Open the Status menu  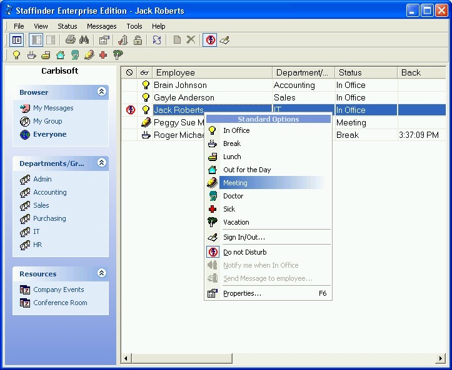[x=67, y=26]
